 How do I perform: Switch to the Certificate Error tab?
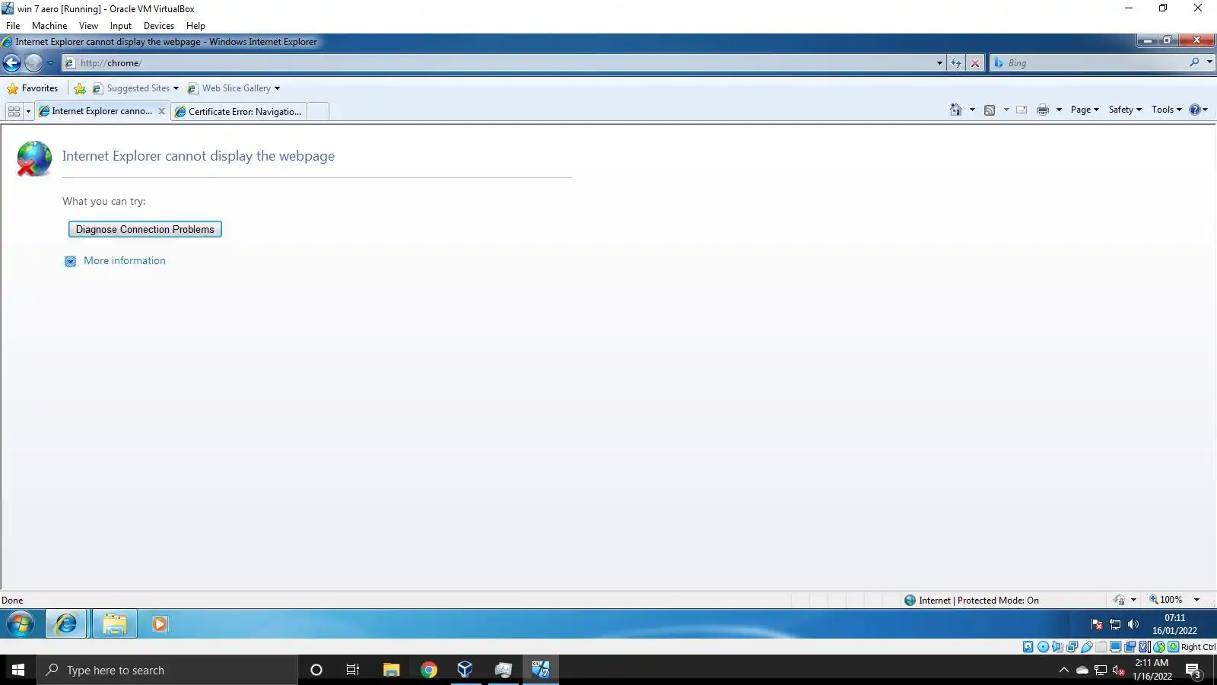239,112
